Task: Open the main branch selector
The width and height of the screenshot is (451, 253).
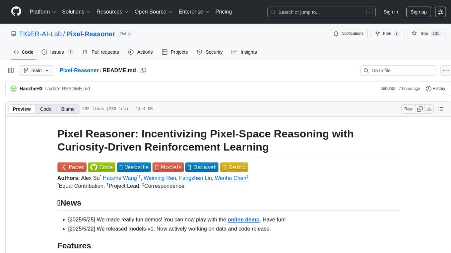Action: pos(36,71)
